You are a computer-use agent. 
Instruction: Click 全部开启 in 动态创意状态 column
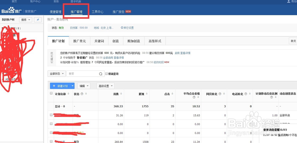pyautogui.click(x=285, y=115)
